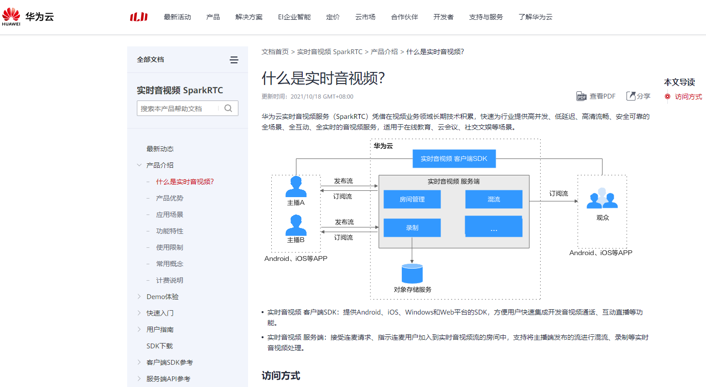Click the Huawei Cloud logo
The image size is (706, 387).
[28, 16]
